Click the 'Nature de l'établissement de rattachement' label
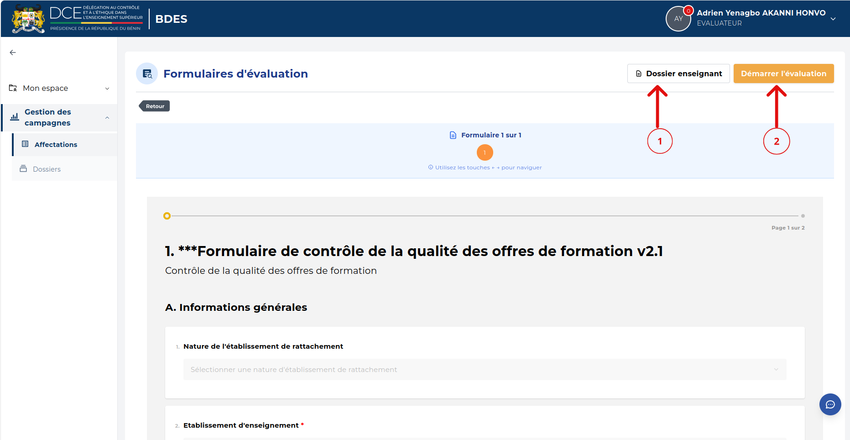 [x=263, y=346]
